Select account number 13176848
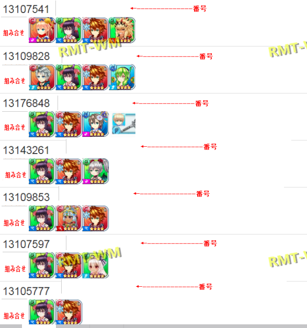 click(x=26, y=103)
